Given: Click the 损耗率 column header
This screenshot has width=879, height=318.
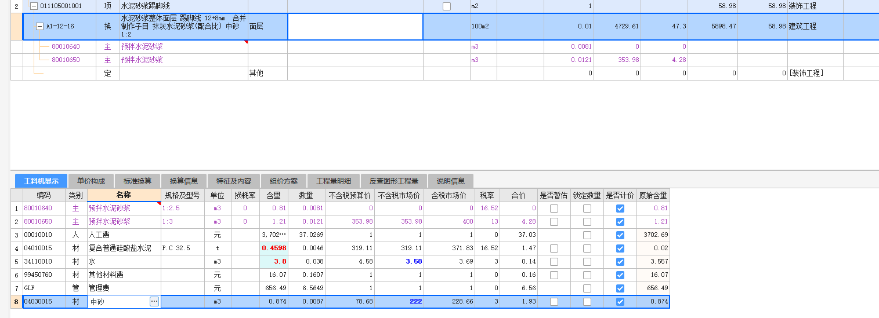Looking at the screenshot, I should [245, 195].
